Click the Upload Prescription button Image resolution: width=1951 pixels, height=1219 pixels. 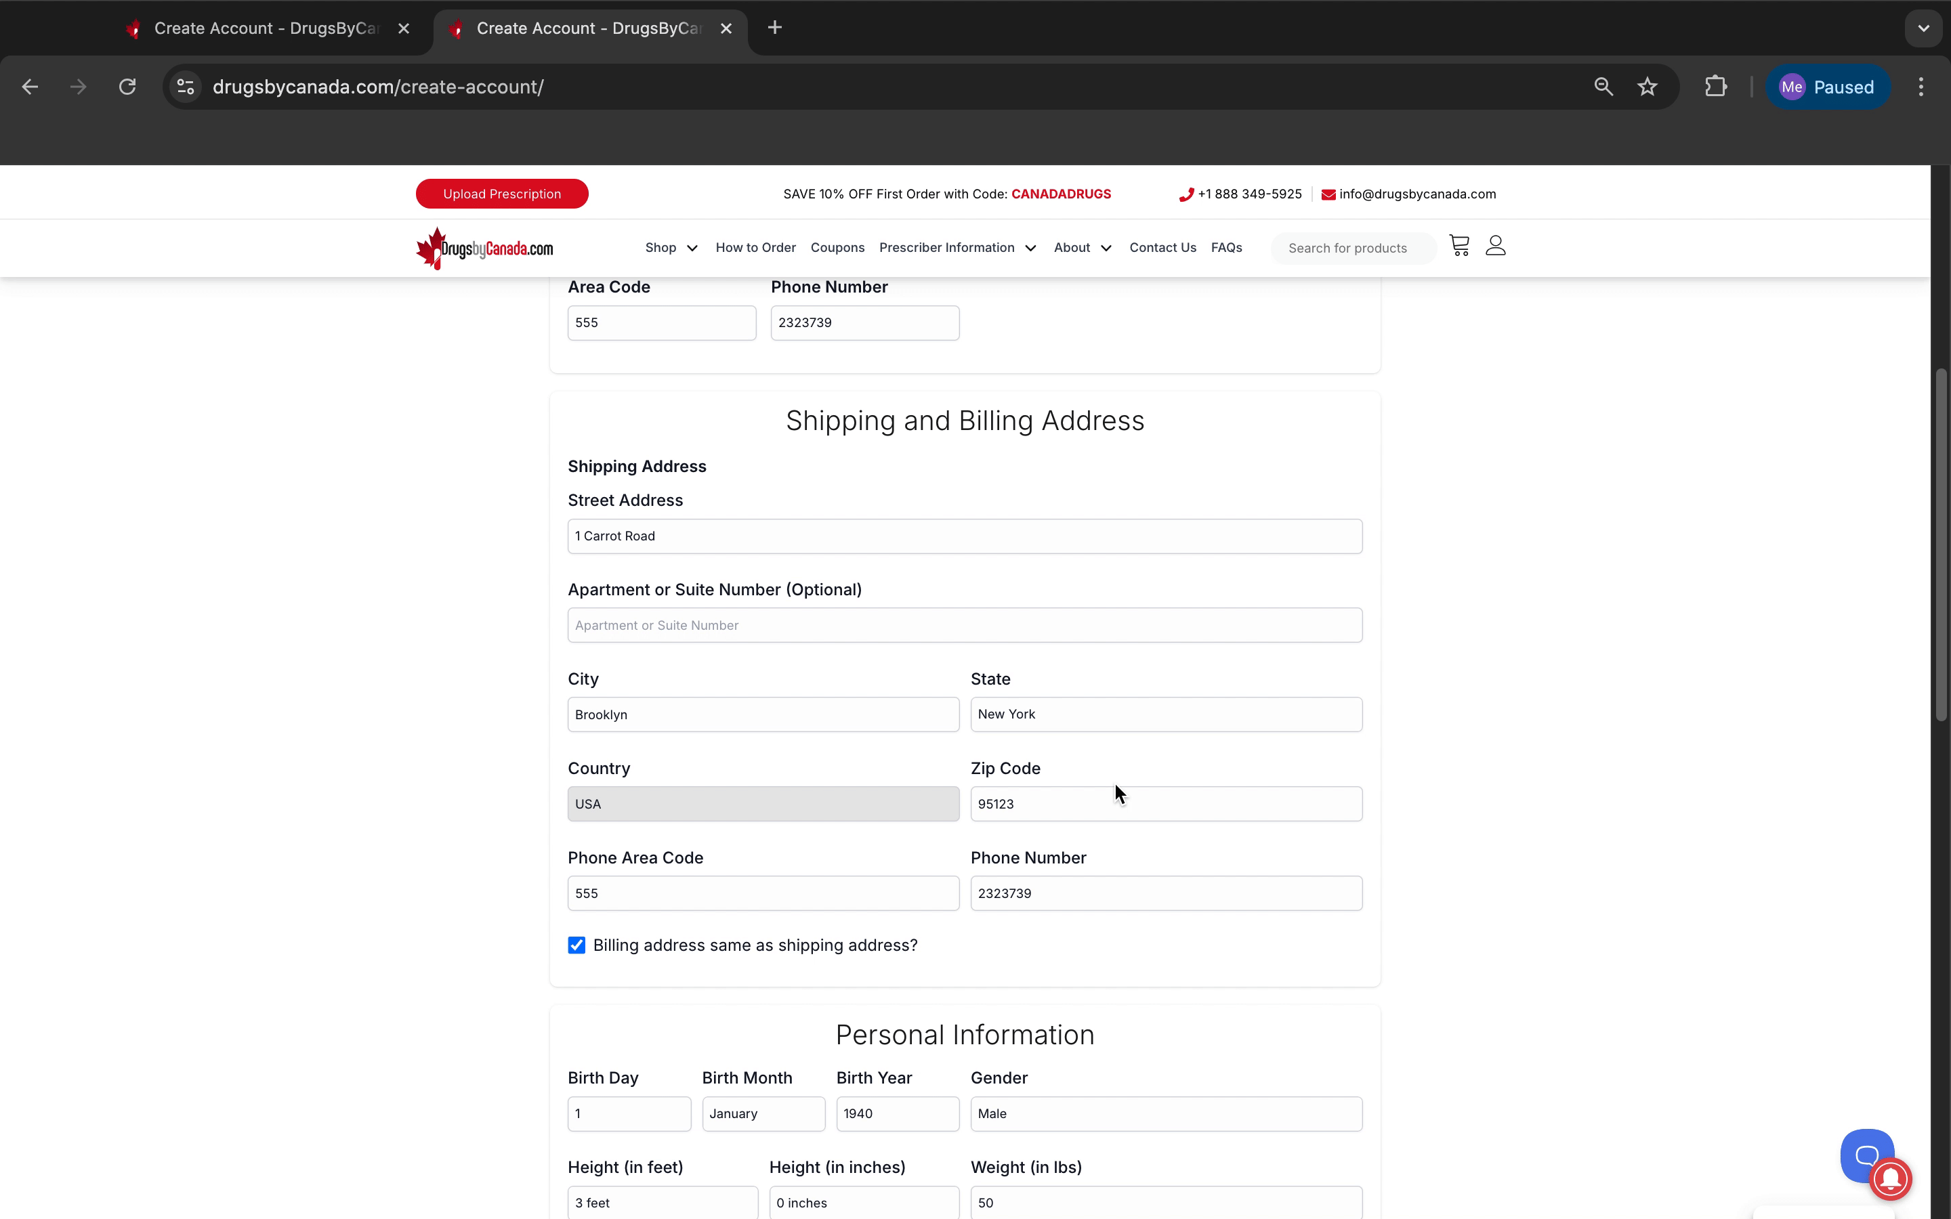[501, 194]
